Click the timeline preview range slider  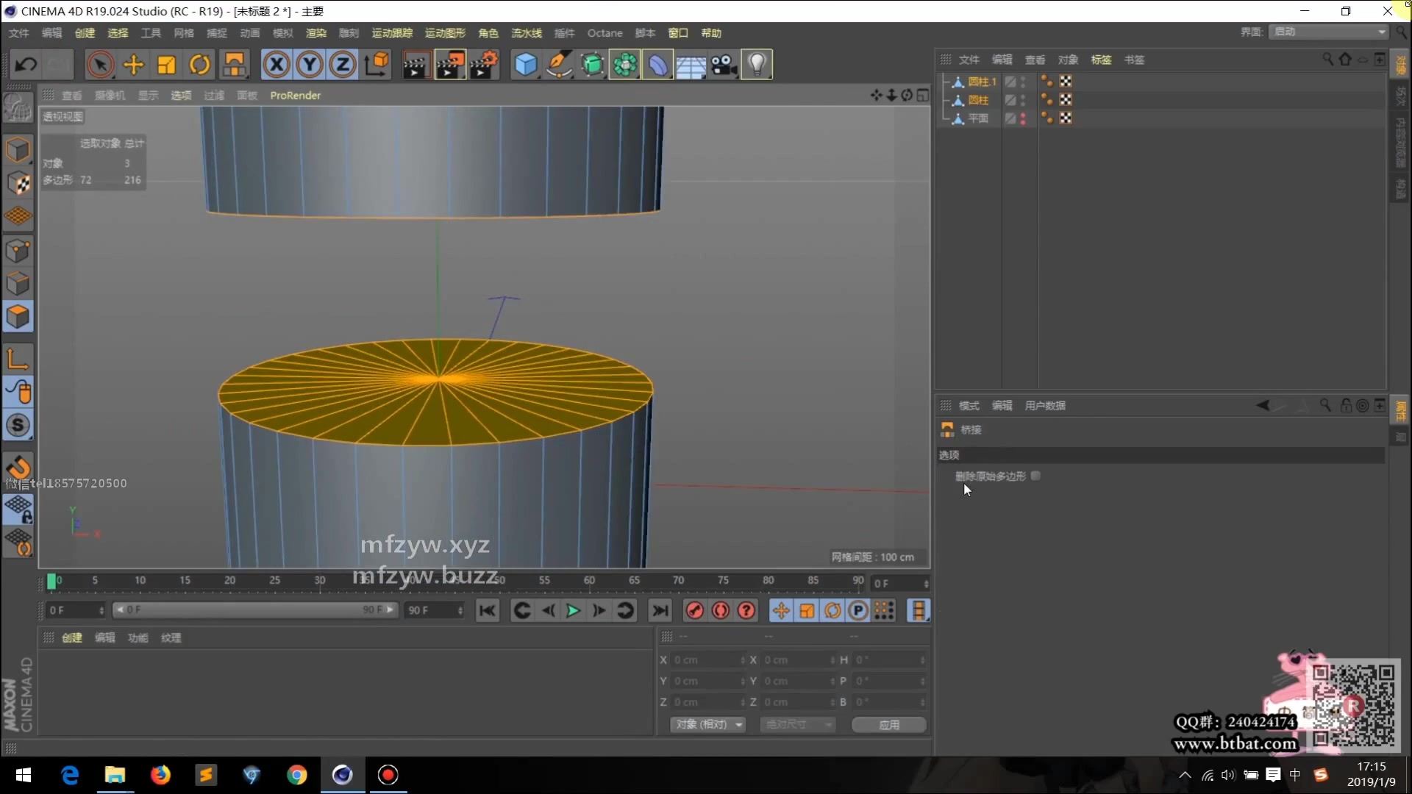click(x=254, y=610)
